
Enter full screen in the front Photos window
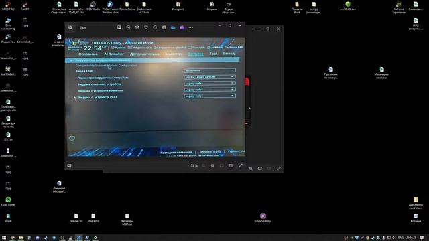coord(241,165)
